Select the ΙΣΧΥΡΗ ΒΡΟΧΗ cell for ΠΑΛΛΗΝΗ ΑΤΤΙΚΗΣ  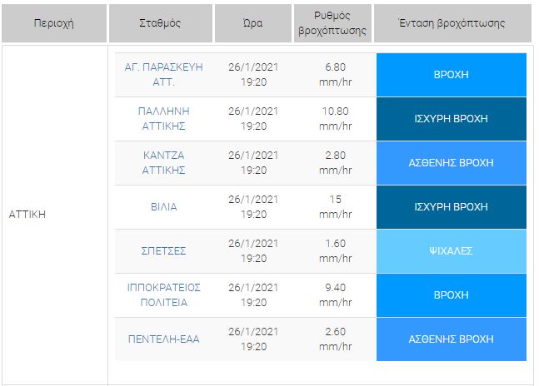pyautogui.click(x=452, y=118)
